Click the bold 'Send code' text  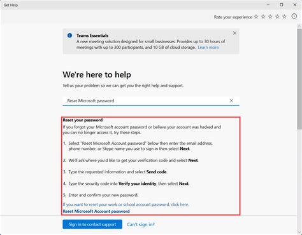tap(156, 172)
